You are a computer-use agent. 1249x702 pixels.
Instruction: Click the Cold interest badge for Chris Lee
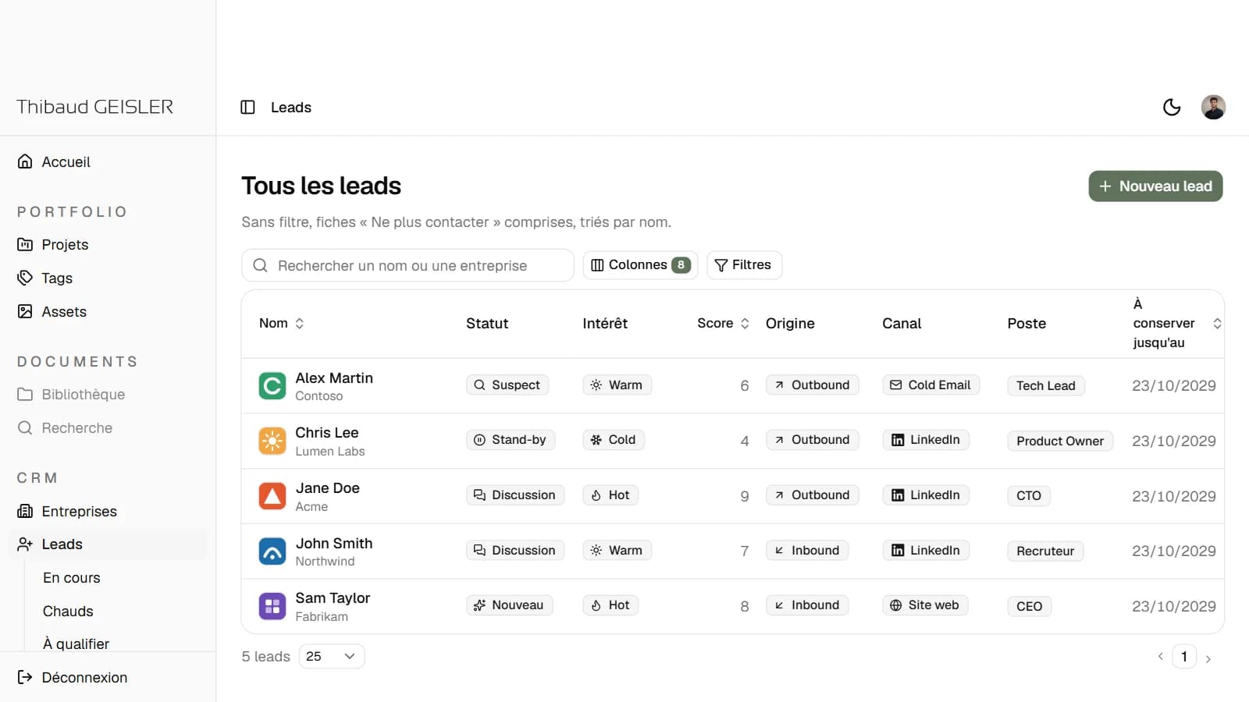click(614, 440)
